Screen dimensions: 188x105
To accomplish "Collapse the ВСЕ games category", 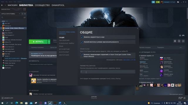I will (1, 21).
